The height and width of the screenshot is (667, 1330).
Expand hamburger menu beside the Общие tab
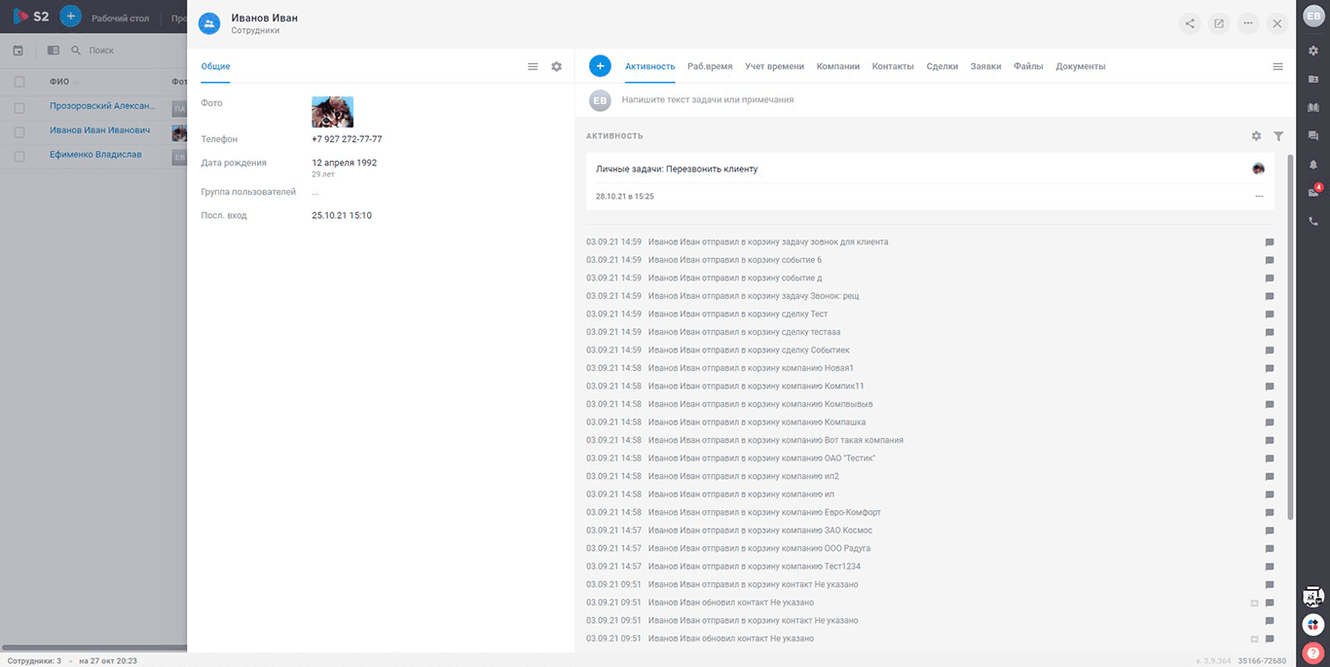[x=533, y=66]
